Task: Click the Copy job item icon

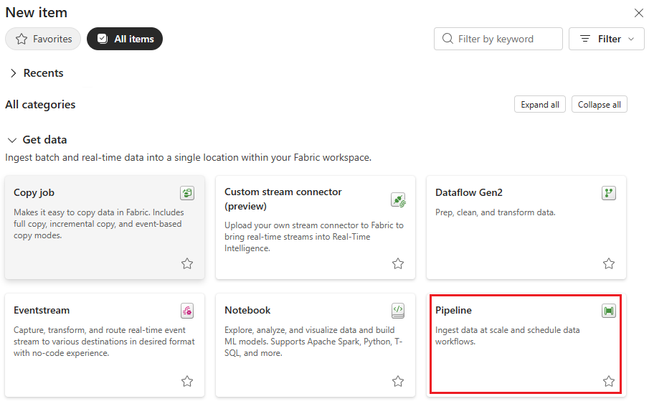Action: [x=187, y=193]
